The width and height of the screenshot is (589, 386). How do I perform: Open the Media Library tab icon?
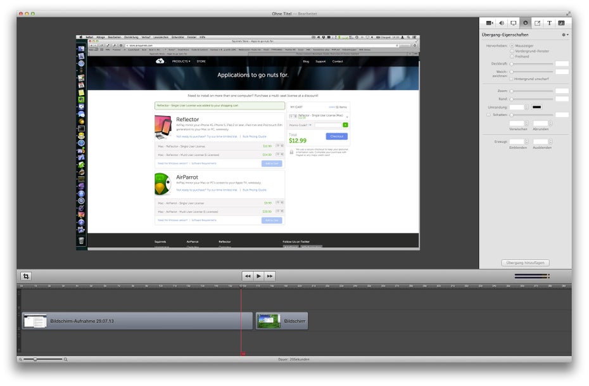pos(562,23)
